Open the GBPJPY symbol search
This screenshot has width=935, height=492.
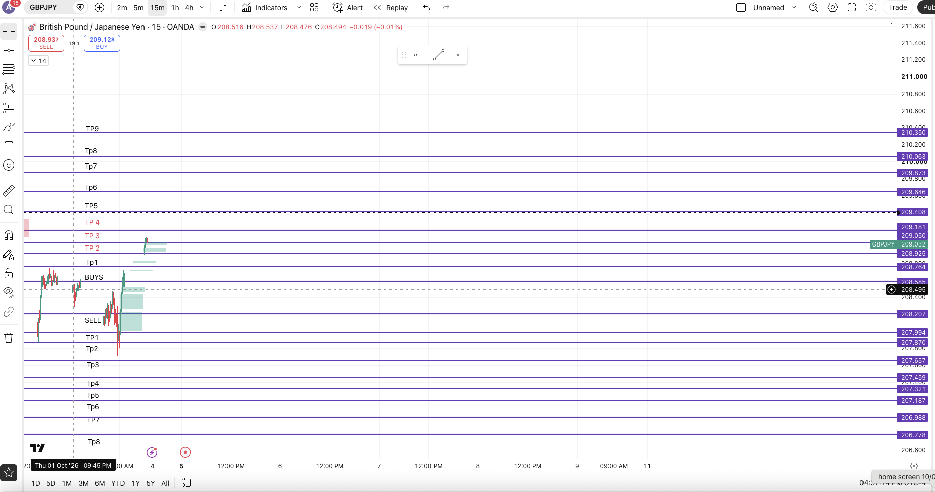[x=43, y=7]
